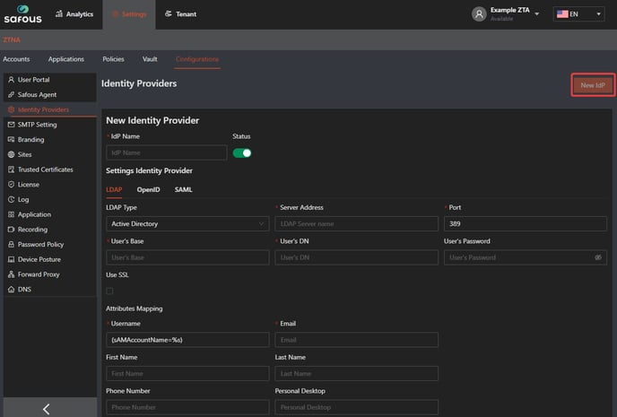Switch to the SAML tab

(x=183, y=189)
